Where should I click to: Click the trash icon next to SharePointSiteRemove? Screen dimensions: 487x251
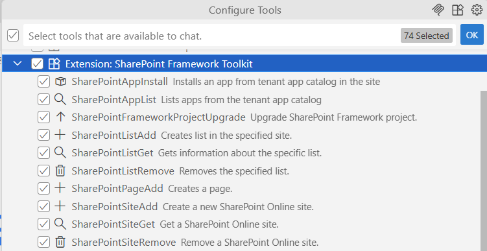(x=60, y=242)
